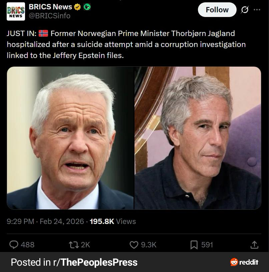Toggle the like heart icon

(x=134, y=245)
